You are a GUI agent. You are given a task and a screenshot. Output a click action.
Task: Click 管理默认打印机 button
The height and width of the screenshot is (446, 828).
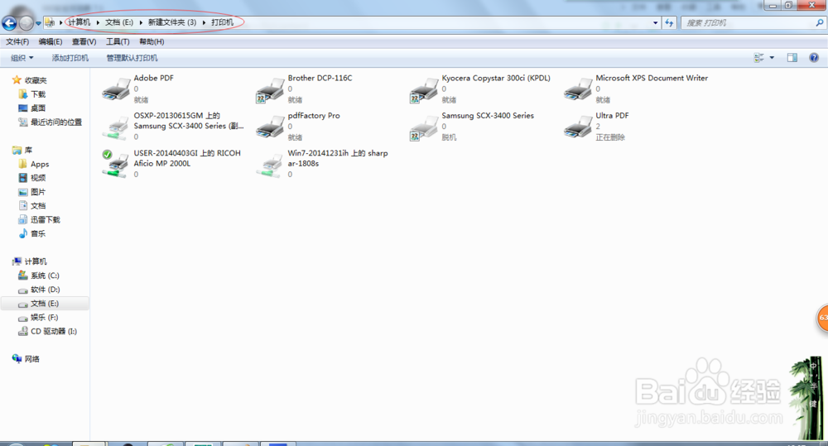(x=132, y=58)
